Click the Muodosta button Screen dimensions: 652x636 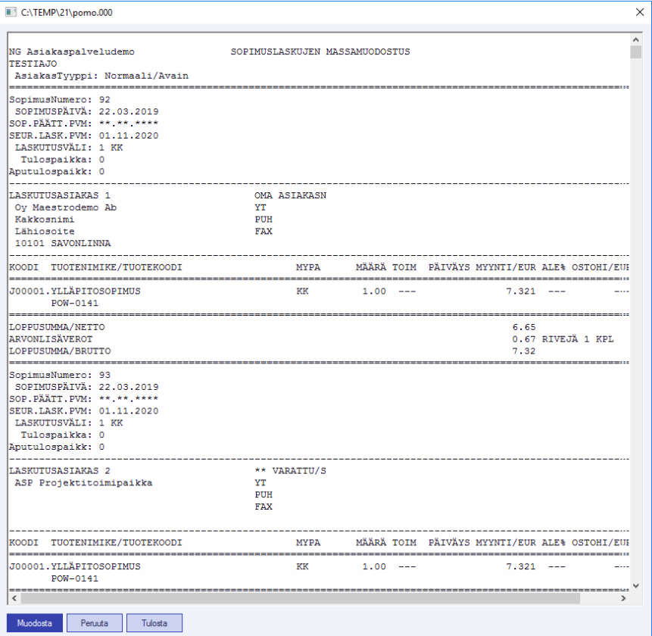pyautogui.click(x=35, y=622)
